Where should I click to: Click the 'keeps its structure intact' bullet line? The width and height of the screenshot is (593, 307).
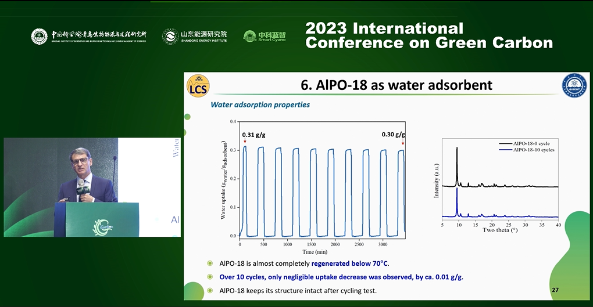(298, 290)
